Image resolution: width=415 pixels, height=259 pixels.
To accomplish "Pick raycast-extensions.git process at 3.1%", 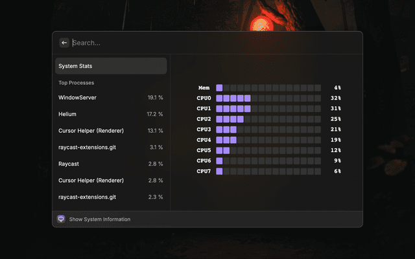I will [110, 147].
